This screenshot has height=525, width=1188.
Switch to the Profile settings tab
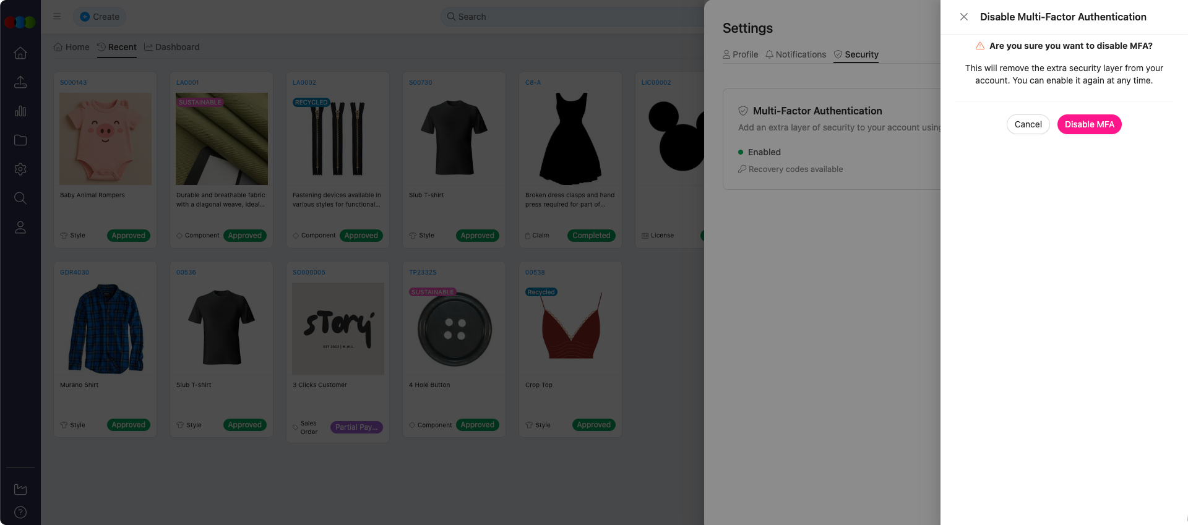pos(740,54)
